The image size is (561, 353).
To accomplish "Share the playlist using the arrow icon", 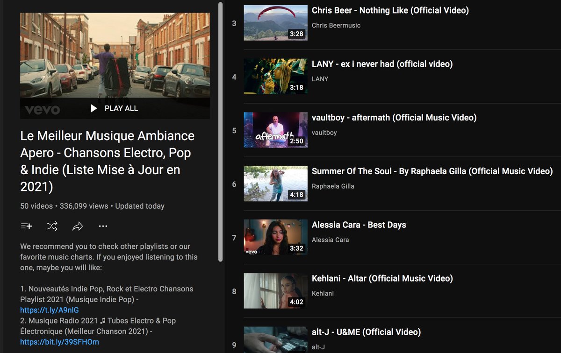I will pyautogui.click(x=78, y=226).
